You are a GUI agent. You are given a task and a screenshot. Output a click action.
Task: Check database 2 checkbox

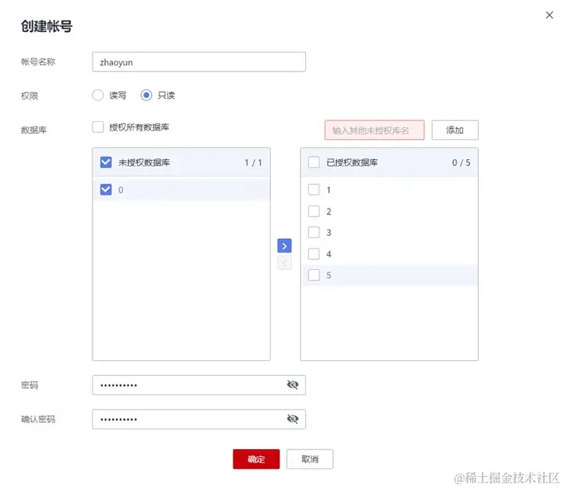pos(314,211)
